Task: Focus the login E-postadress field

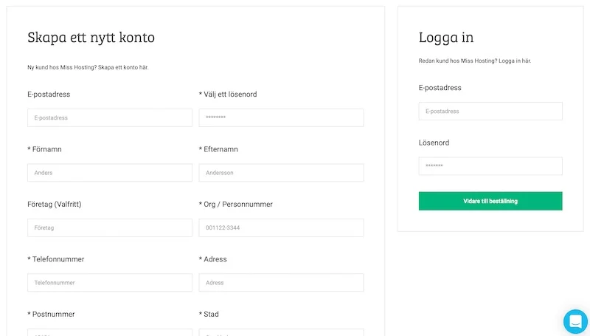Action: coord(490,112)
